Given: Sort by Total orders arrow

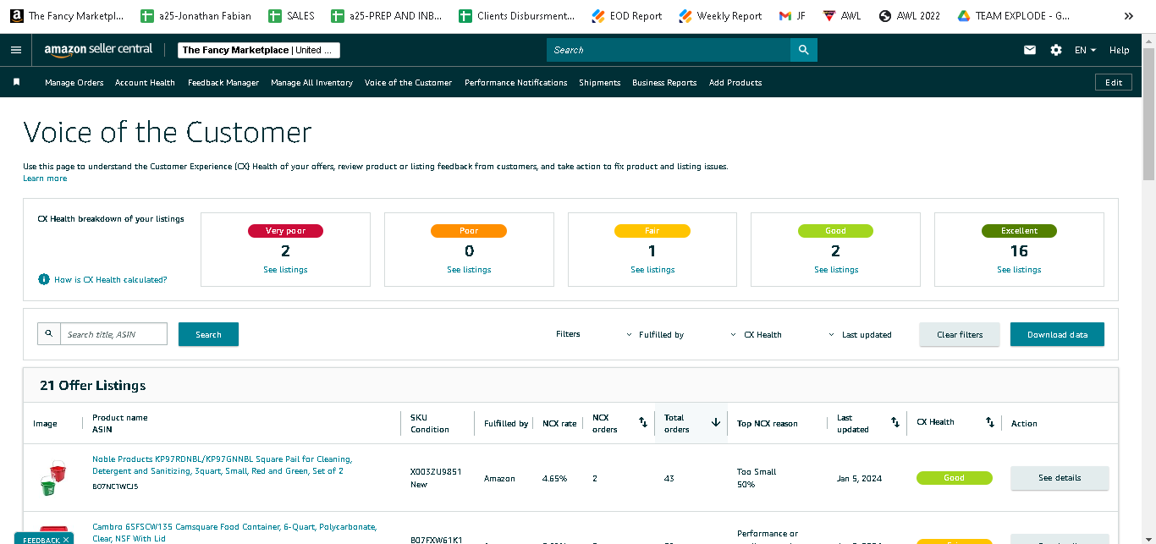Looking at the screenshot, I should [716, 422].
